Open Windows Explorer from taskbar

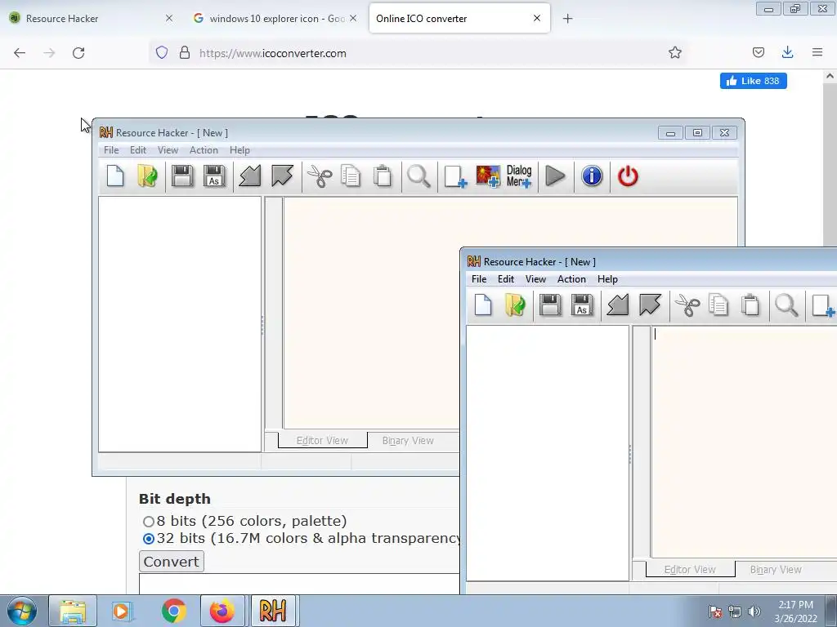[73, 611]
